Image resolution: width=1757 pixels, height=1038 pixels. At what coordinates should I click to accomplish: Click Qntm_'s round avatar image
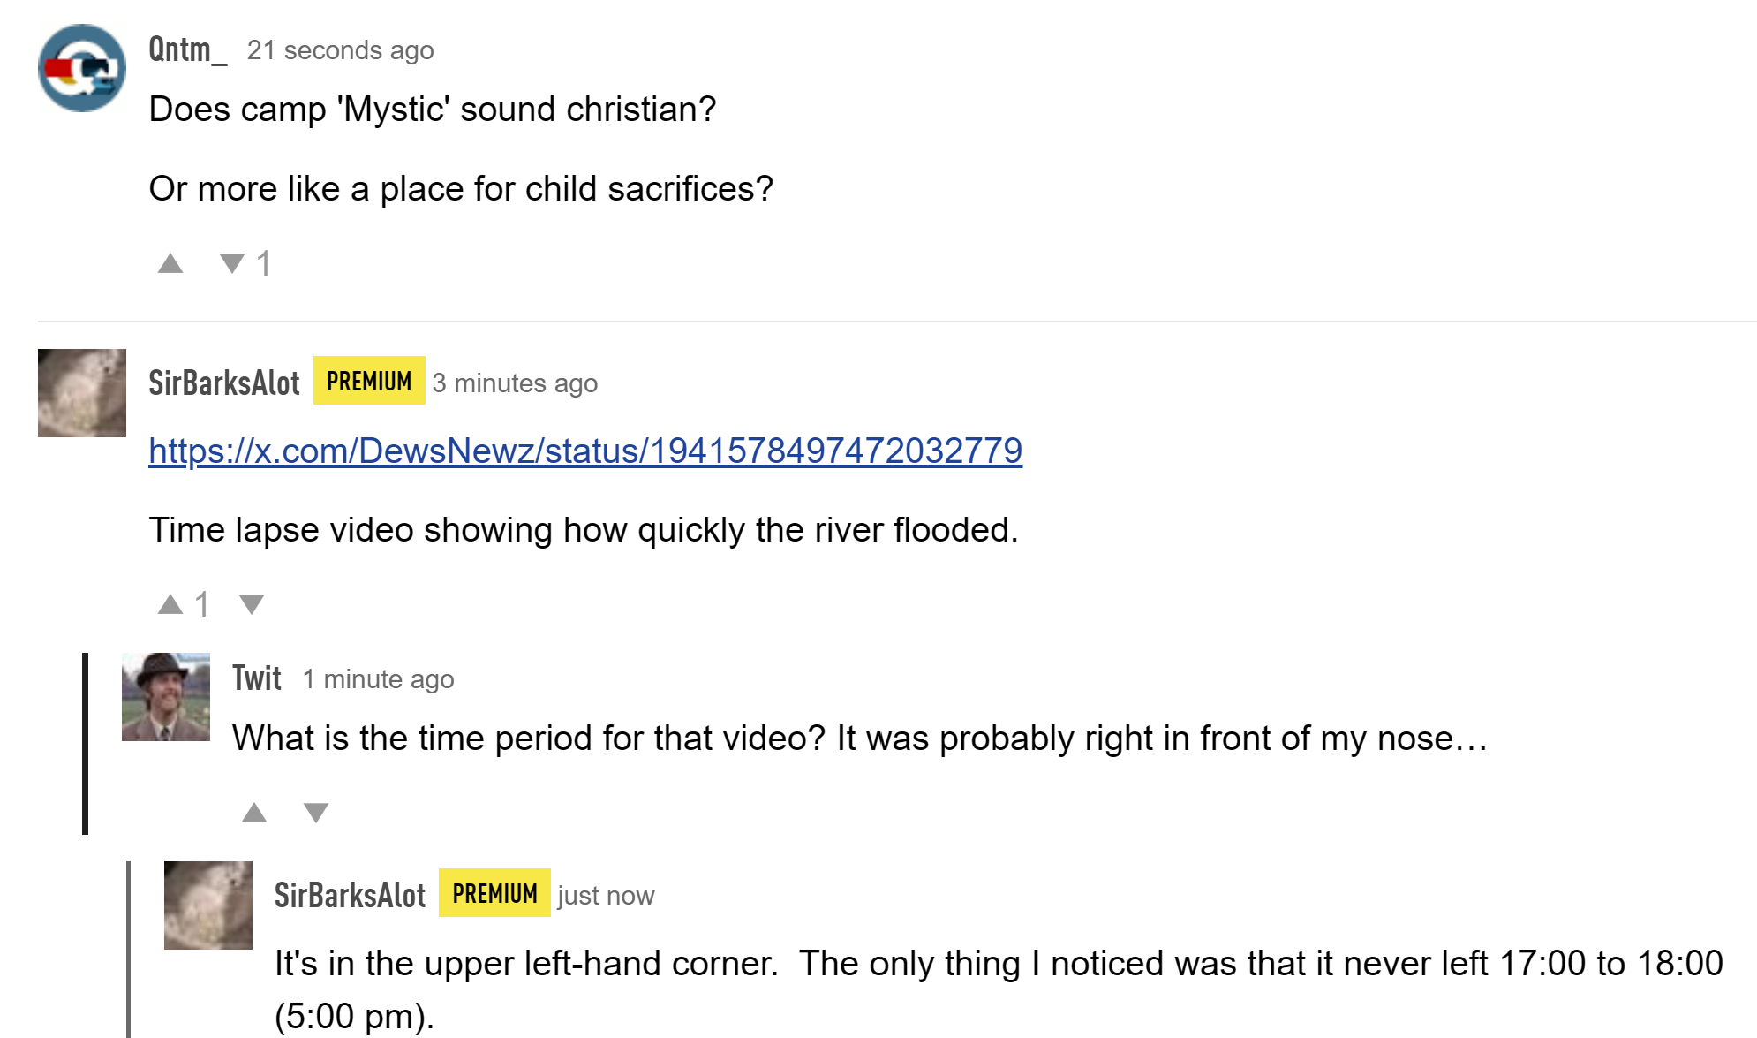[82, 68]
